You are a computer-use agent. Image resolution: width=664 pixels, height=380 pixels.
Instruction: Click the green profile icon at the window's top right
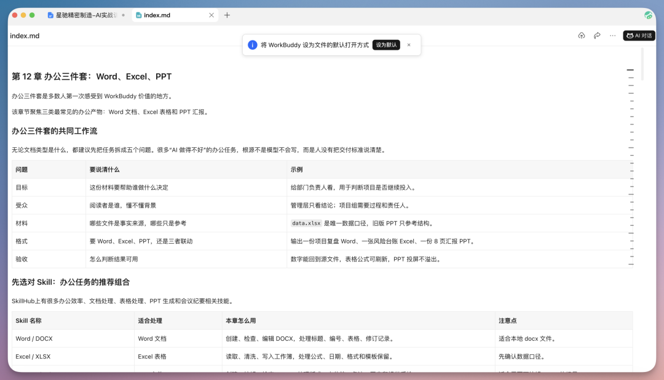tap(648, 15)
